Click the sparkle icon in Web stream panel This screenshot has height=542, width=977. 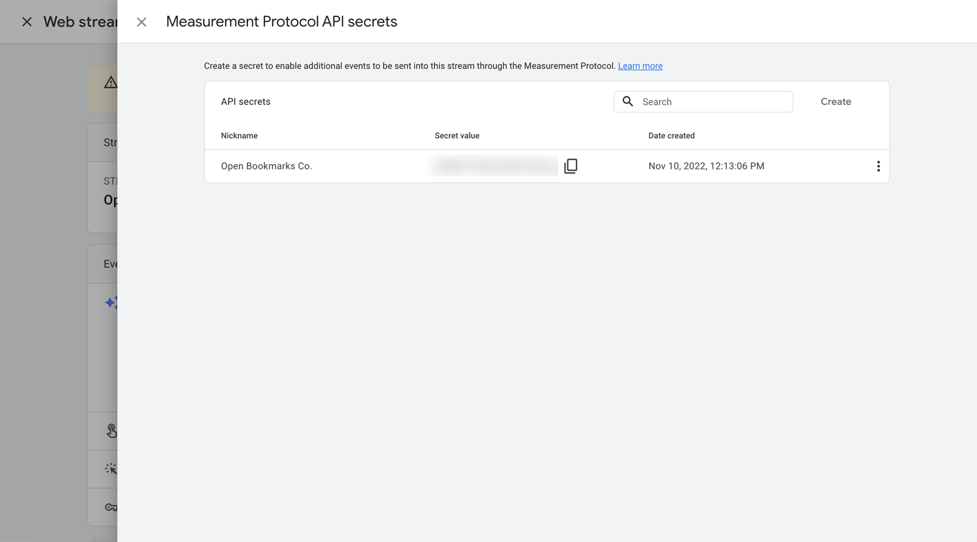click(111, 303)
